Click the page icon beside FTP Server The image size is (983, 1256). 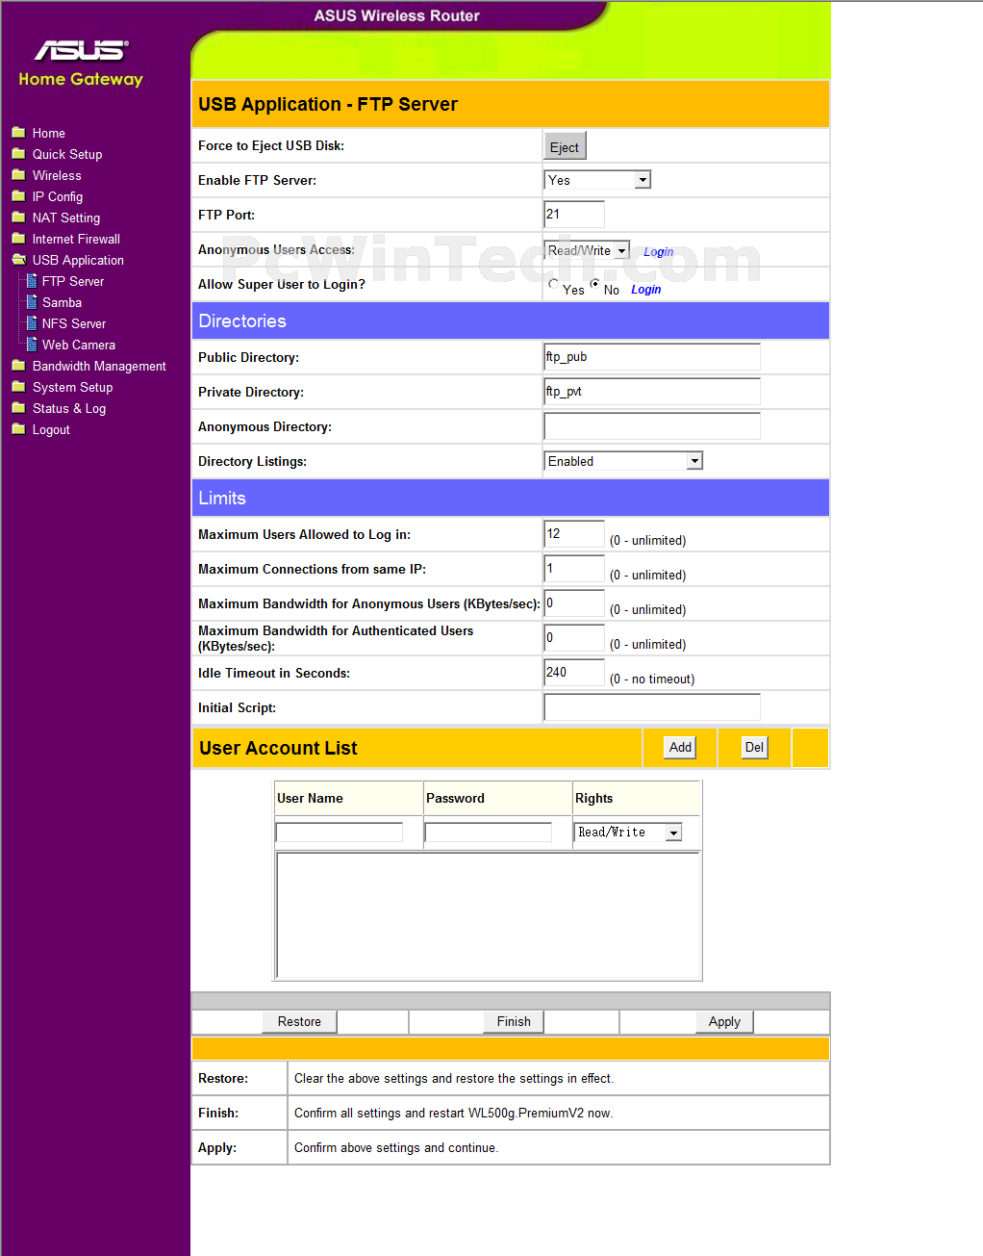(32, 281)
